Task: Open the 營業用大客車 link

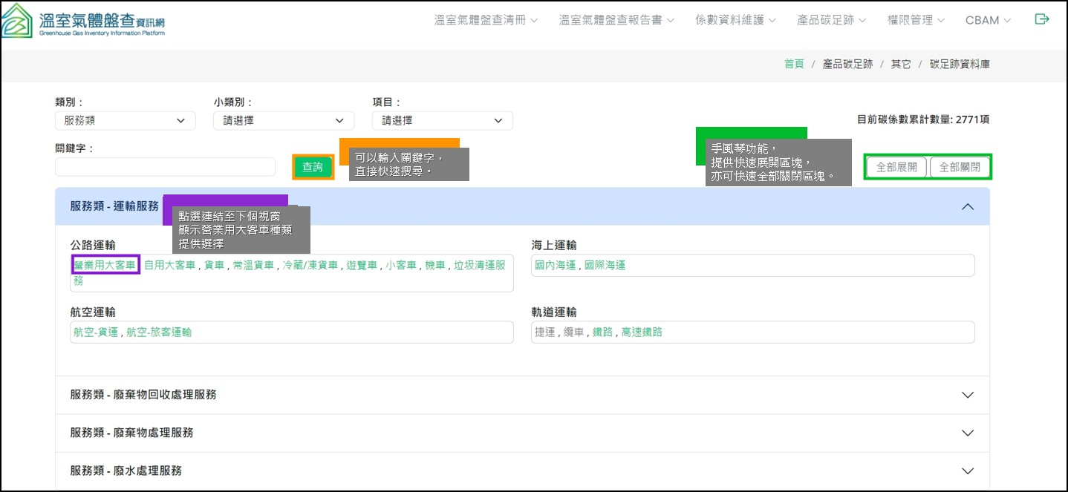Action: coord(105,265)
